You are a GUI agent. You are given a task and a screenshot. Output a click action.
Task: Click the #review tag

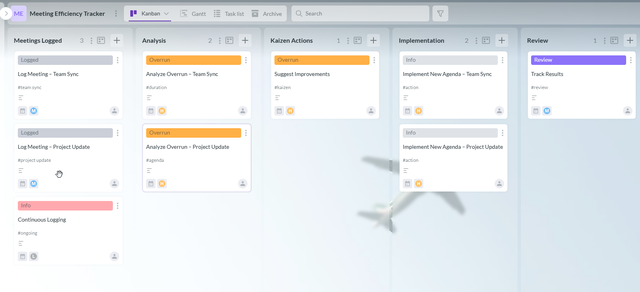[x=539, y=87]
